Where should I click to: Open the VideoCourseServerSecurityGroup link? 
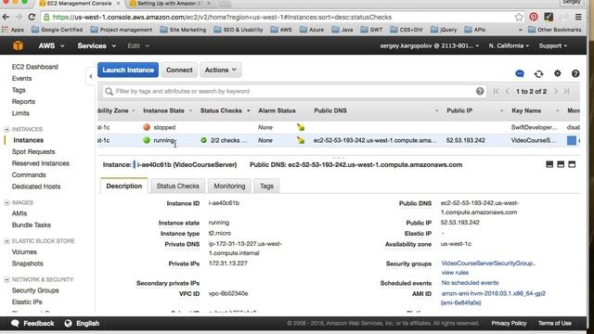[487, 263]
